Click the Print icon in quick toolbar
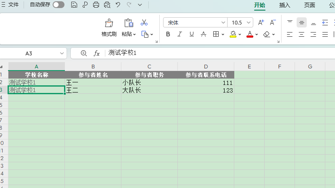This screenshot has height=188, width=335. point(96,5)
